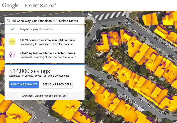
Task: Click the house roof-area icon
Action: (12, 55)
